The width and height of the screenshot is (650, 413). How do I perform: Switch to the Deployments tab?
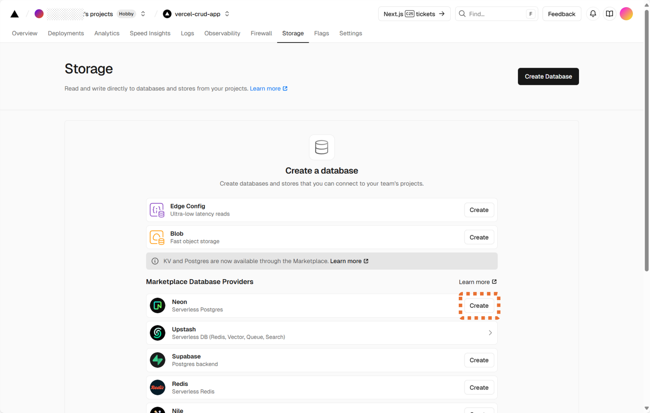click(x=66, y=33)
